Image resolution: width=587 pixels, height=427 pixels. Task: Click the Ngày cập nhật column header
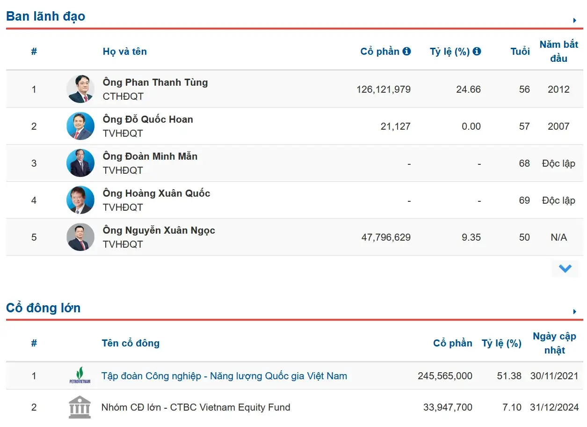tap(554, 343)
